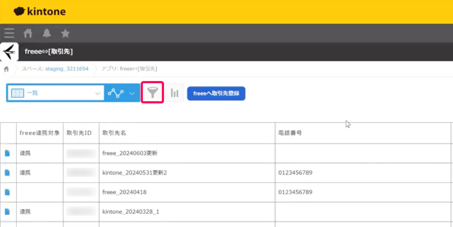
Task: Click 連携 in the kintone_20240531更新2 row
Action: 25,173
